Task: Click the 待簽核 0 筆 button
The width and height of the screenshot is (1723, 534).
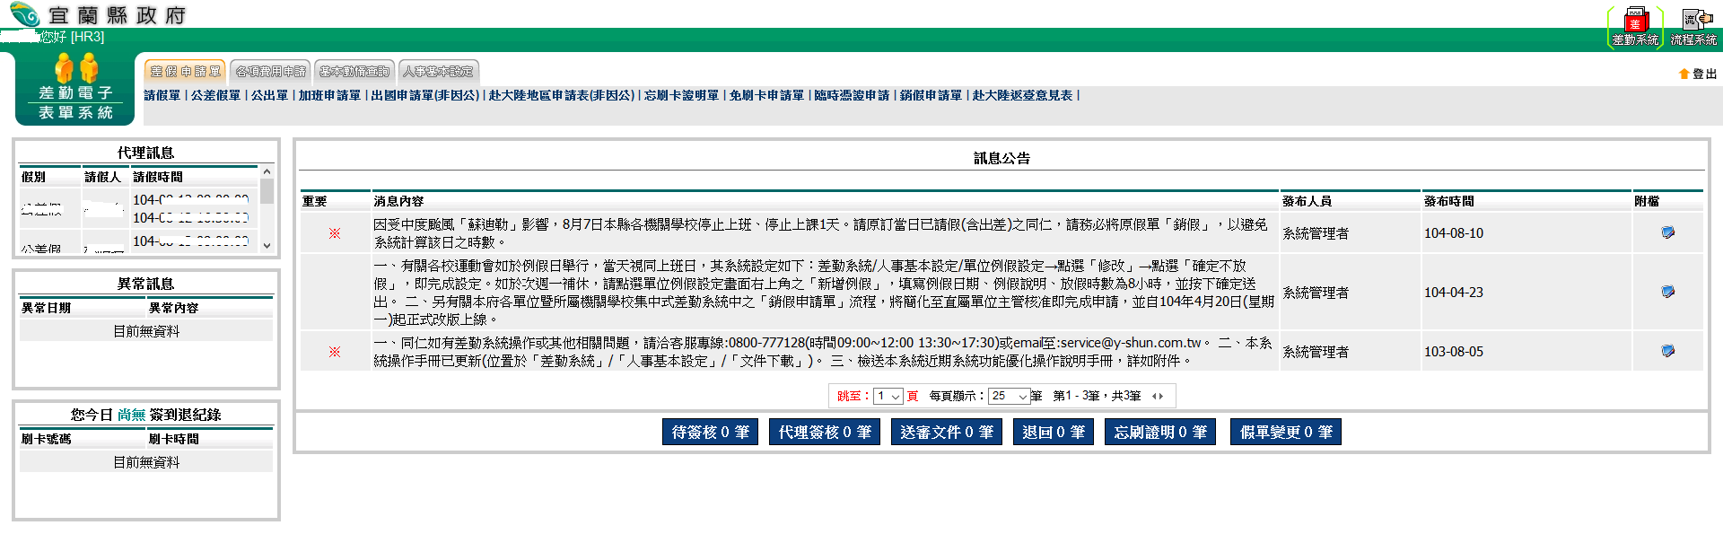Action: 710,433
